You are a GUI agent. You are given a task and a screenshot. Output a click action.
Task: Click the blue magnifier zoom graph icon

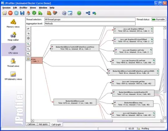coord(28,54)
